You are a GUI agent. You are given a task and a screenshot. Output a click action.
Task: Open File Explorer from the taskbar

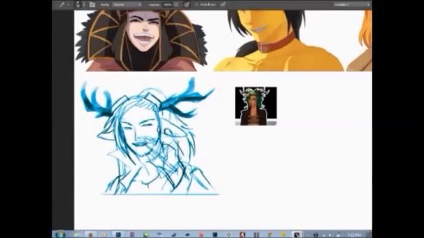pyautogui.click(x=77, y=235)
